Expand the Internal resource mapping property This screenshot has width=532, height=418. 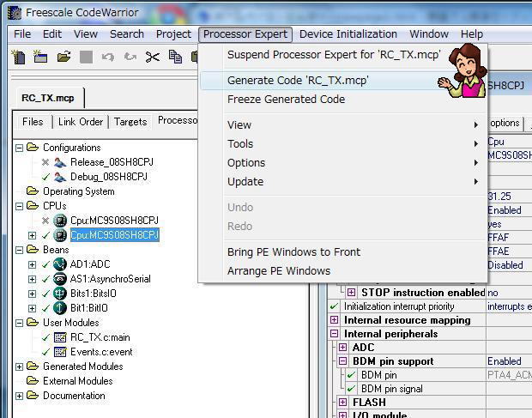334,320
